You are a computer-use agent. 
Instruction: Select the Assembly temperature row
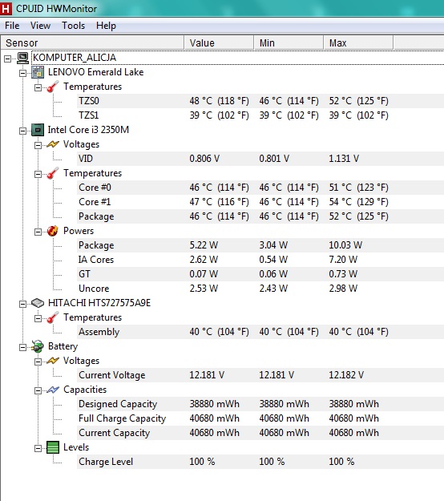260,332
